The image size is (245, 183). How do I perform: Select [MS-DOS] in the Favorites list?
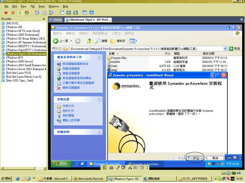pos(12,23)
